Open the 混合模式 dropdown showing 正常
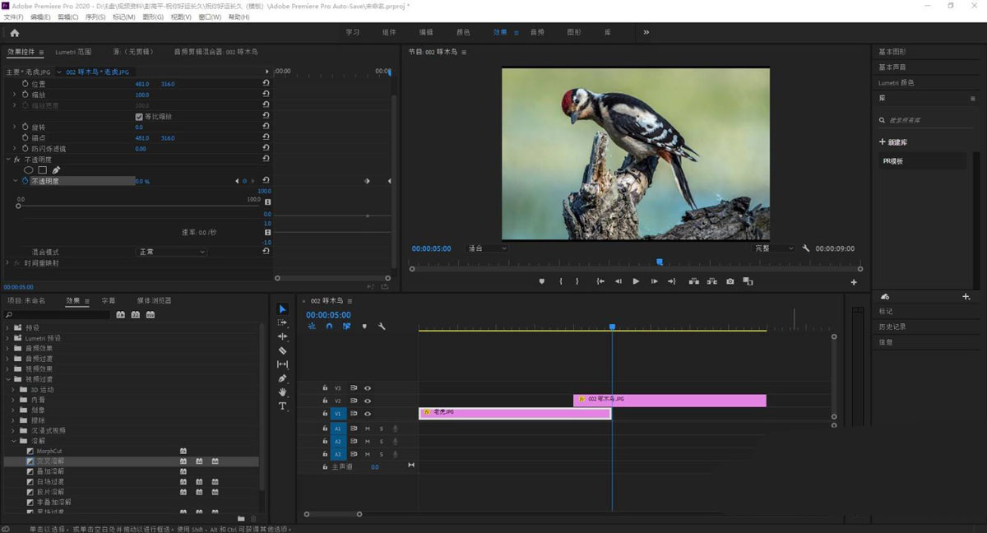Viewport: 987px width, 533px height. point(170,252)
